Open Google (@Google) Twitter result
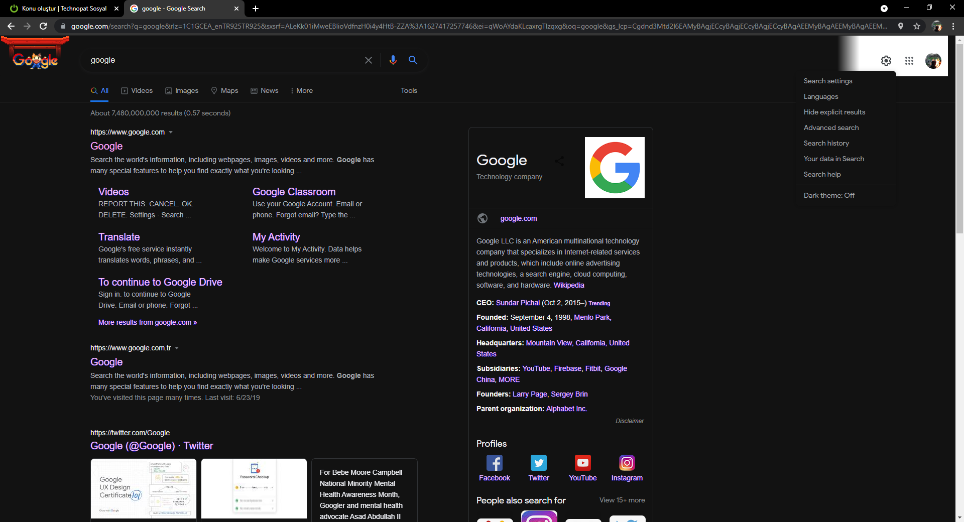Screen dimensions: 964x522 pyautogui.click(x=152, y=446)
